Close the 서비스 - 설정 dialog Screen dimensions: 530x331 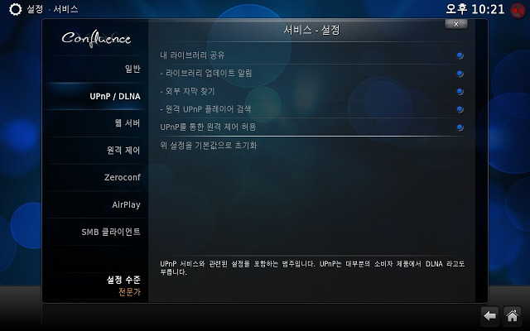pyautogui.click(x=456, y=24)
